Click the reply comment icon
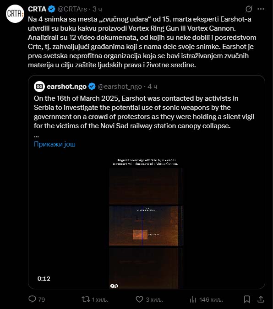 [32, 299]
